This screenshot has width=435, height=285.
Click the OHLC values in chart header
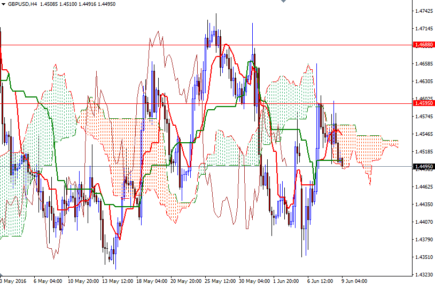pyautogui.click(x=77, y=4)
